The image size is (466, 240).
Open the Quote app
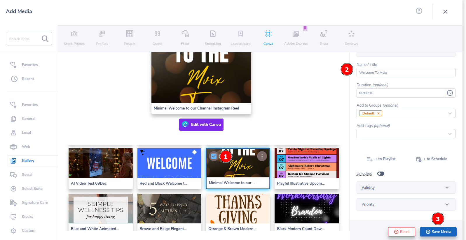[x=157, y=38]
